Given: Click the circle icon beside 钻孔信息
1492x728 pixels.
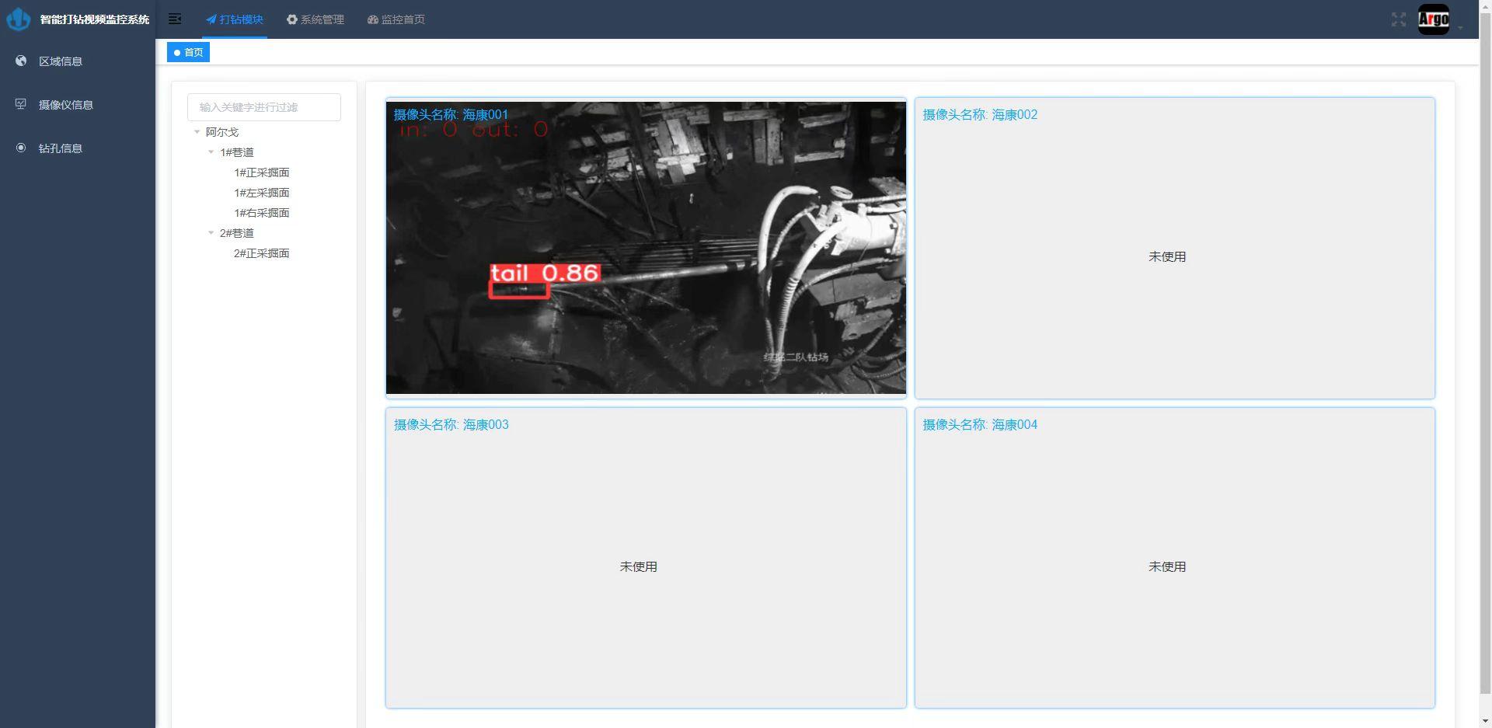Looking at the screenshot, I should (x=21, y=148).
